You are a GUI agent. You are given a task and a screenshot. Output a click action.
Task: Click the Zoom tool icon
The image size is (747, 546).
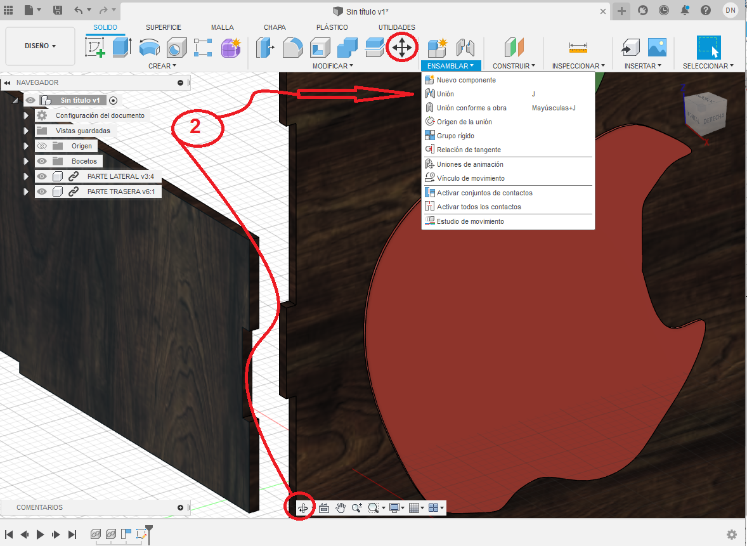click(356, 508)
